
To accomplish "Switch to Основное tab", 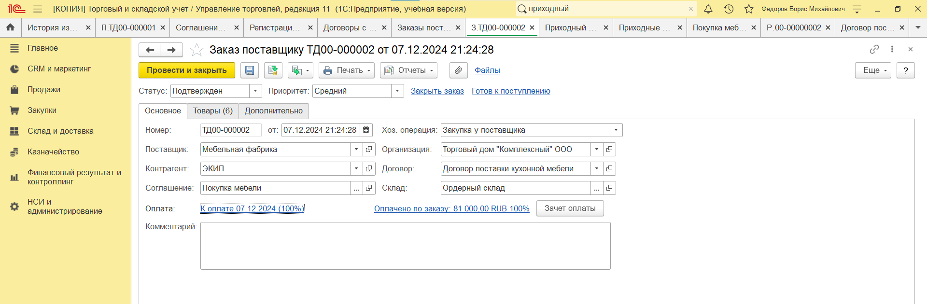I will tap(163, 111).
